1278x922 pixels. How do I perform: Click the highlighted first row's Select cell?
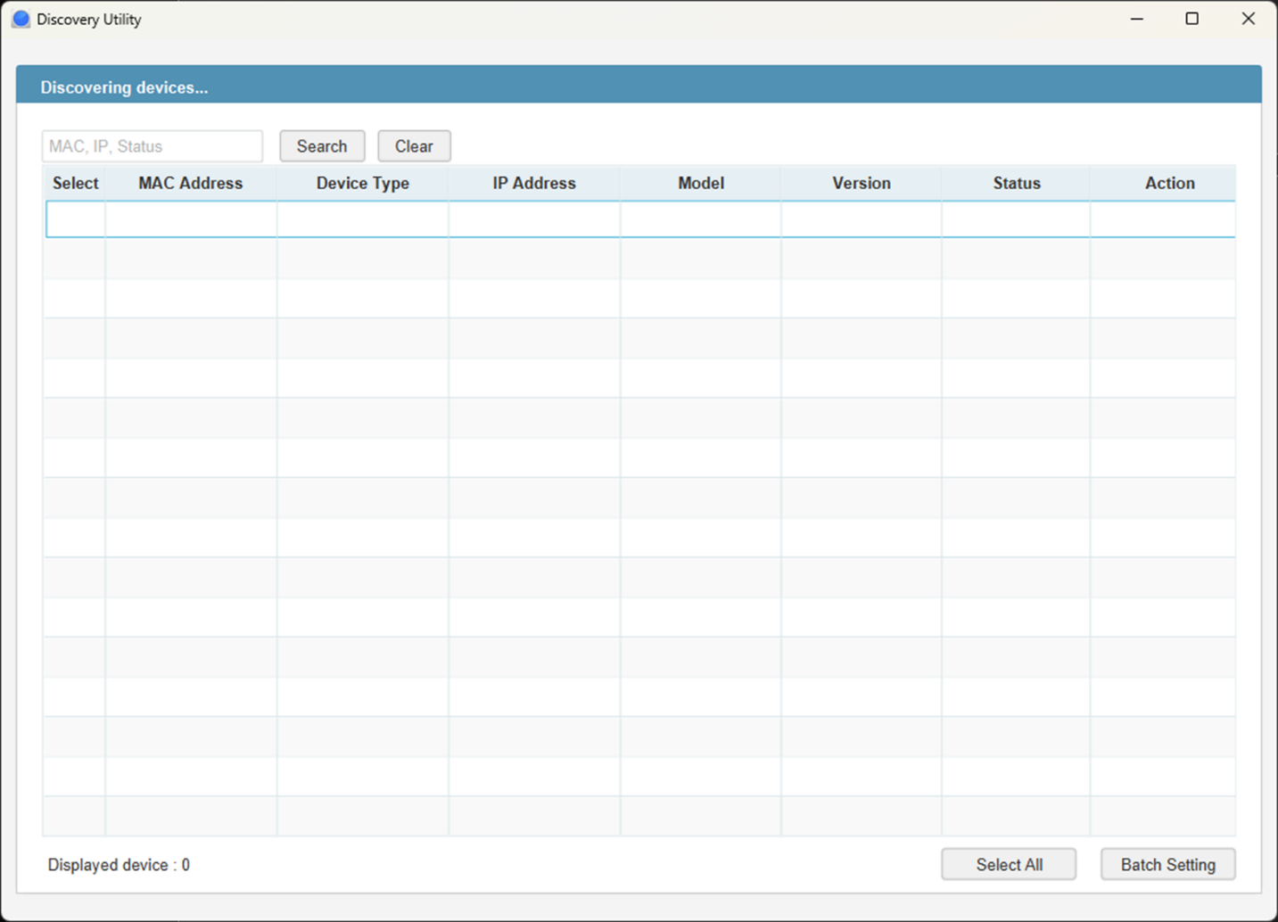point(75,219)
